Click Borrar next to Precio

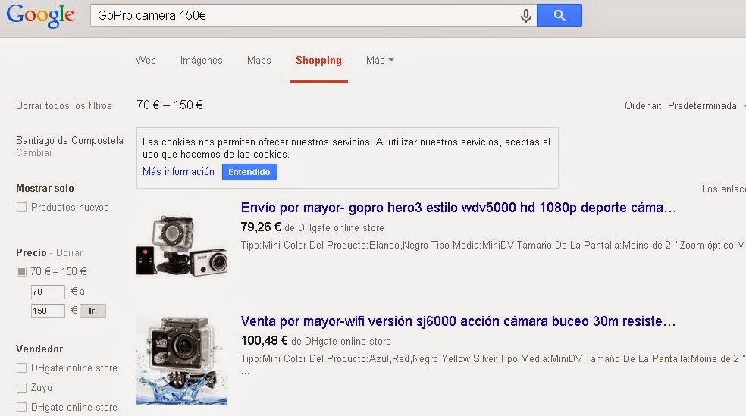click(x=70, y=252)
